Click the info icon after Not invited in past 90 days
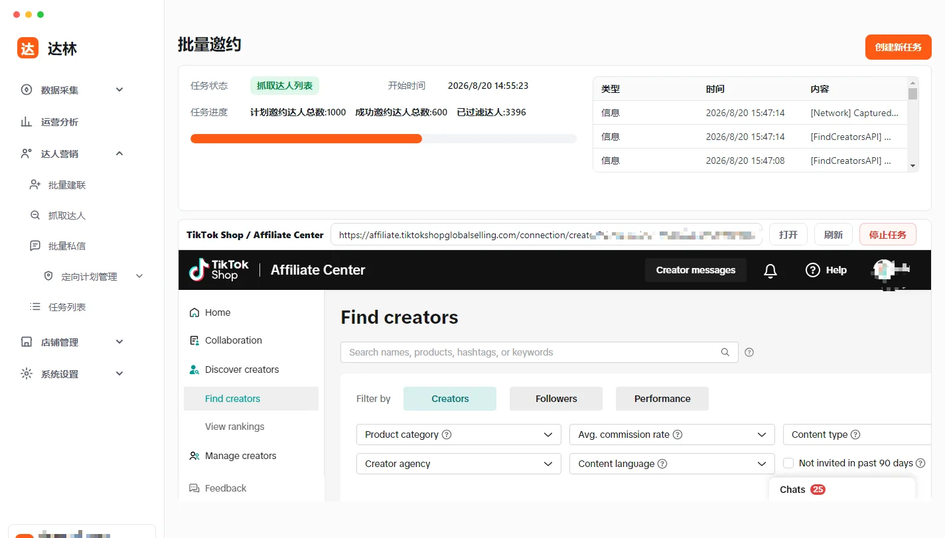Viewport: 945px width, 538px height. tap(920, 463)
